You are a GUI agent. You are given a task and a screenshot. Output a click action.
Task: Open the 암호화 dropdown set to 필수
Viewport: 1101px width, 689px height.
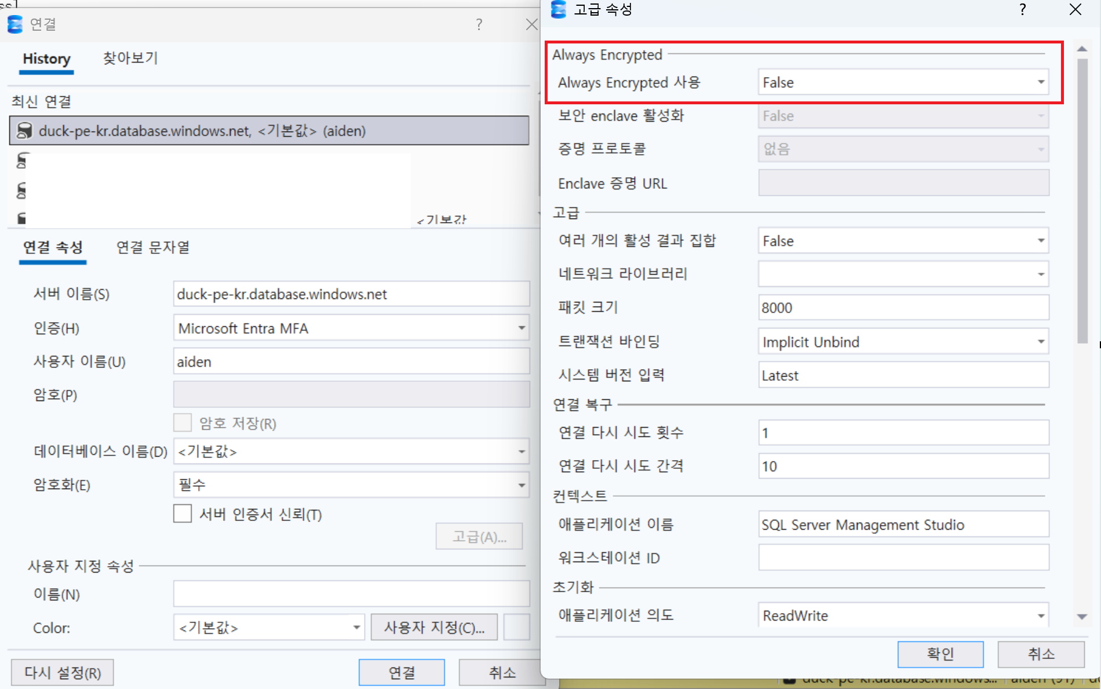point(351,484)
